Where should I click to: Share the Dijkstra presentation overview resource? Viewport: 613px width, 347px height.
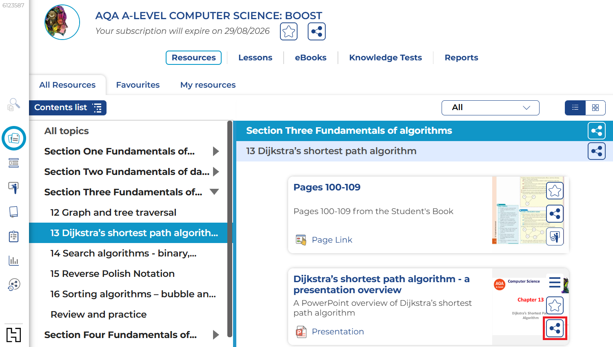555,328
